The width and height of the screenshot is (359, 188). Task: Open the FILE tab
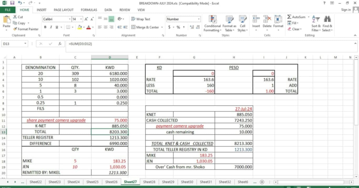8,10
